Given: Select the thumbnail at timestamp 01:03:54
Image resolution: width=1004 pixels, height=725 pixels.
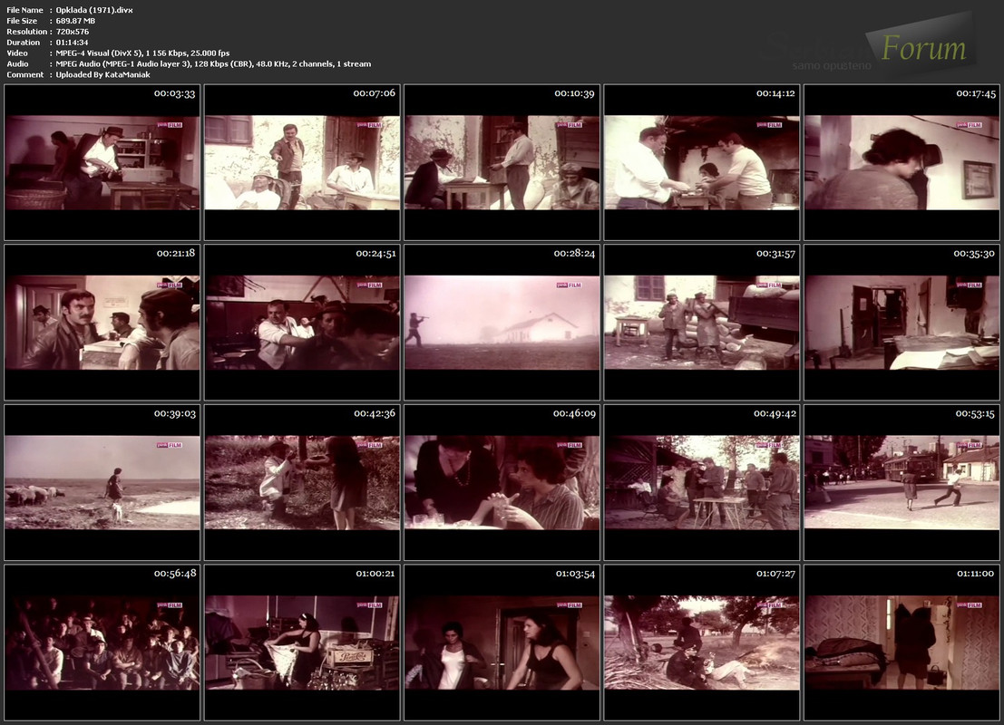Looking at the screenshot, I should 502,643.
